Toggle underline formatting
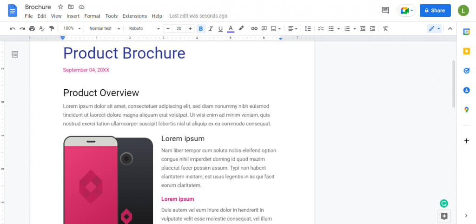476x224 pixels. [x=220, y=29]
